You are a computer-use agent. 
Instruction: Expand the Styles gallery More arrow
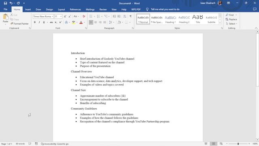point(220,23)
